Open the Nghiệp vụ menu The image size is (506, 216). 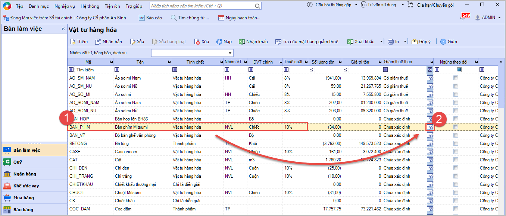point(65,6)
